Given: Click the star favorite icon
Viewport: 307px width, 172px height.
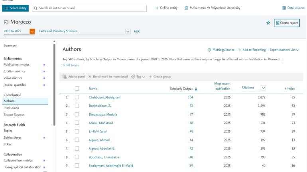Looking at the screenshot, I should coord(268,23).
